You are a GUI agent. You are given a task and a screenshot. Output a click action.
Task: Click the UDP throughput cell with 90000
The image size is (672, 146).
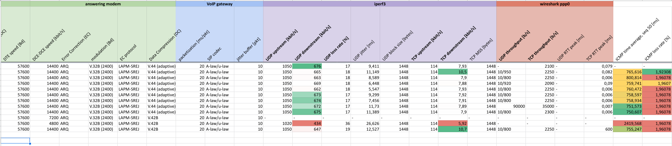click(x=511, y=106)
